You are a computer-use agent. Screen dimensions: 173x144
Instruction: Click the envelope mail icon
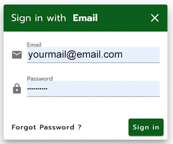point(17,55)
